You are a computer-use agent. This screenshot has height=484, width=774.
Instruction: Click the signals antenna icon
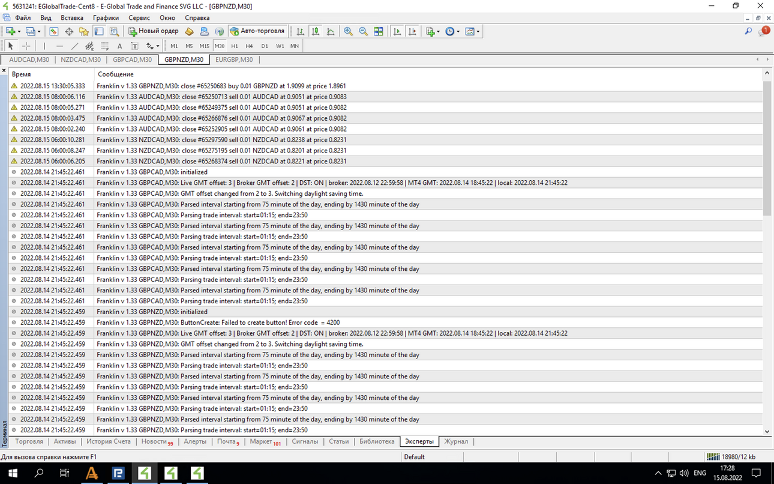click(x=219, y=31)
